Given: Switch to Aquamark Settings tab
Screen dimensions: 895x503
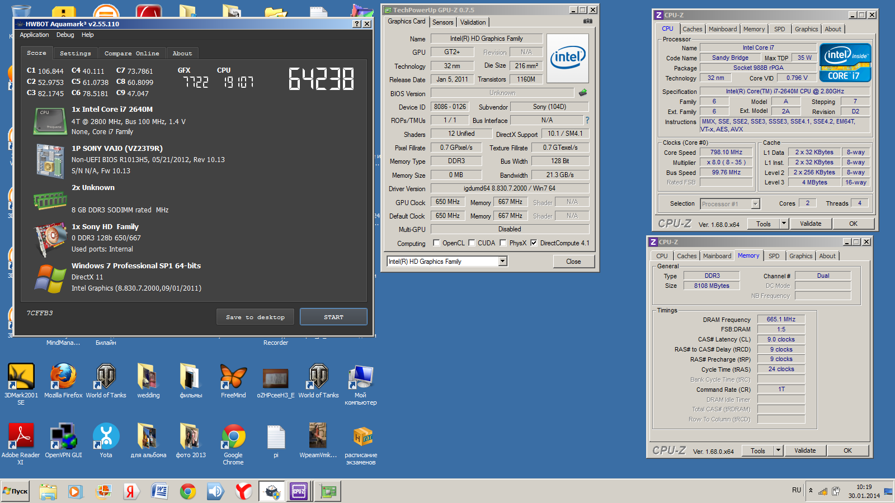Looking at the screenshot, I should pyautogui.click(x=76, y=54).
